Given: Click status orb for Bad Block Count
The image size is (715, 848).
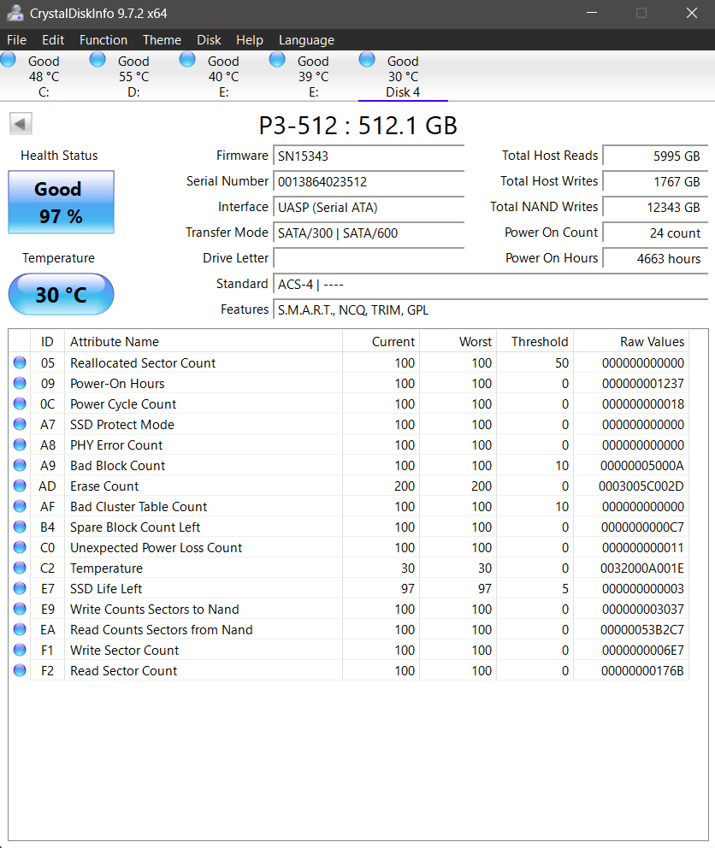Looking at the screenshot, I should point(20,466).
